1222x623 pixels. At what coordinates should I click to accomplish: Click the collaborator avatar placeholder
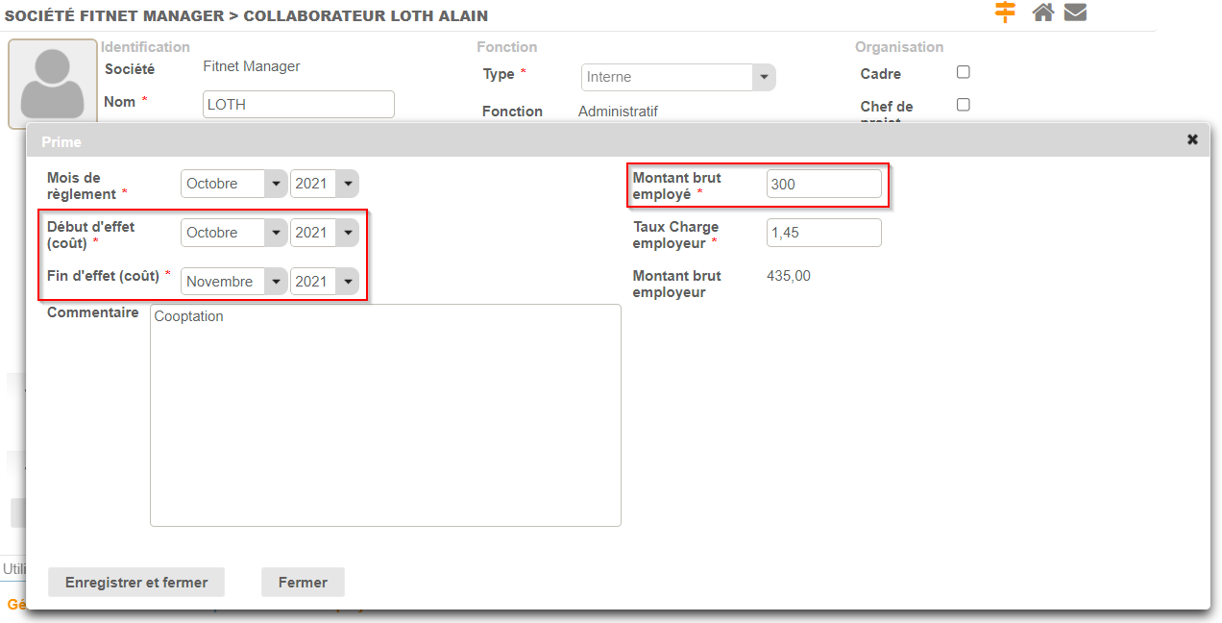pyautogui.click(x=53, y=83)
